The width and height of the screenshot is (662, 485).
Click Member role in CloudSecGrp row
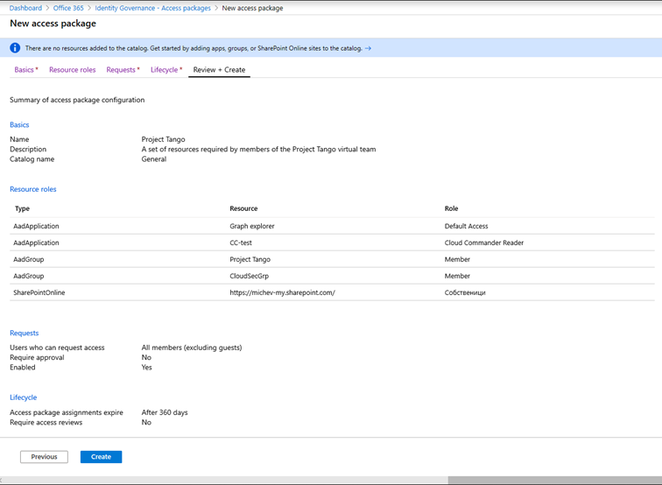(457, 276)
